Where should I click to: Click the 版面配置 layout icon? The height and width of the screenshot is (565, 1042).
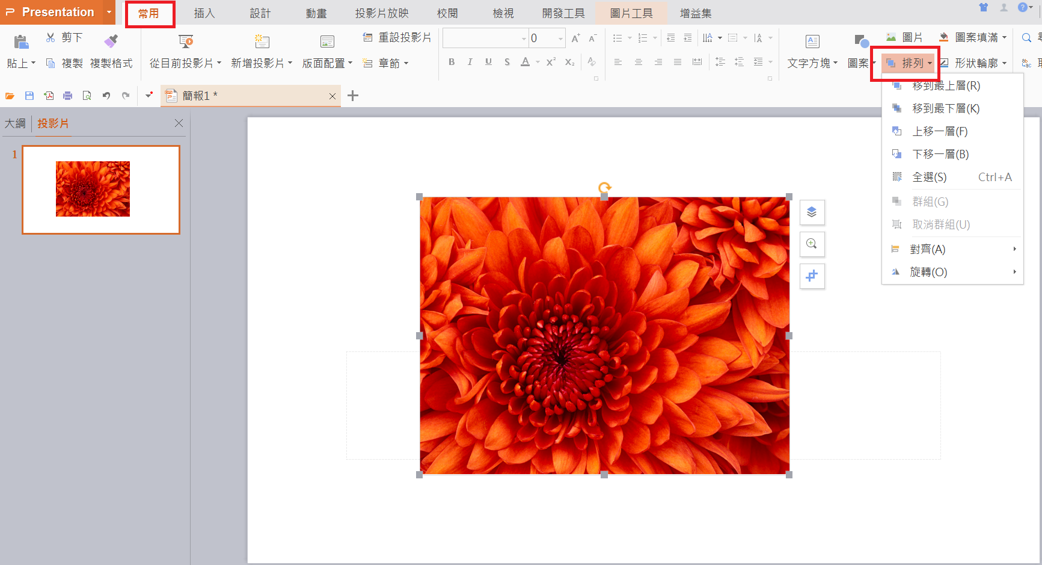[x=327, y=41]
